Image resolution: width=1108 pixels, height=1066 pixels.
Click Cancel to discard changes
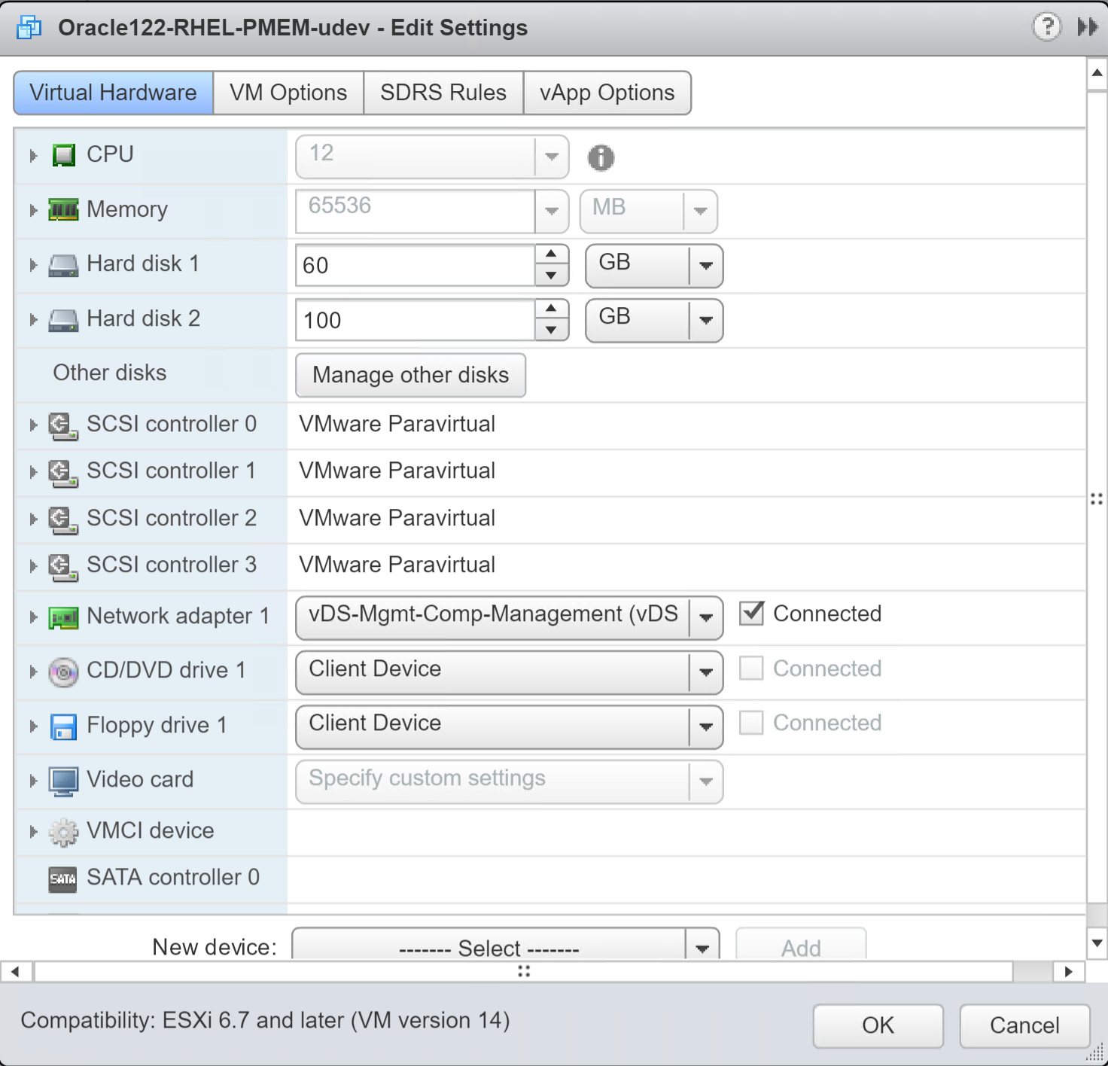point(1025,1025)
